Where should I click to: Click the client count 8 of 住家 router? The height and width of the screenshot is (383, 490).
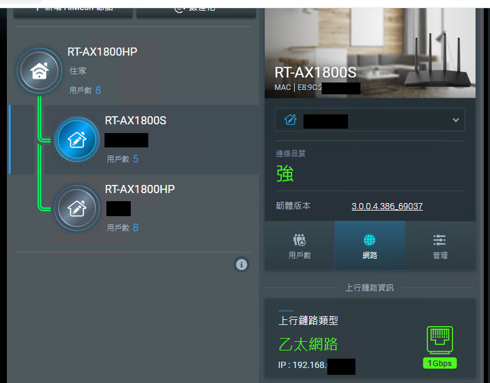98,90
